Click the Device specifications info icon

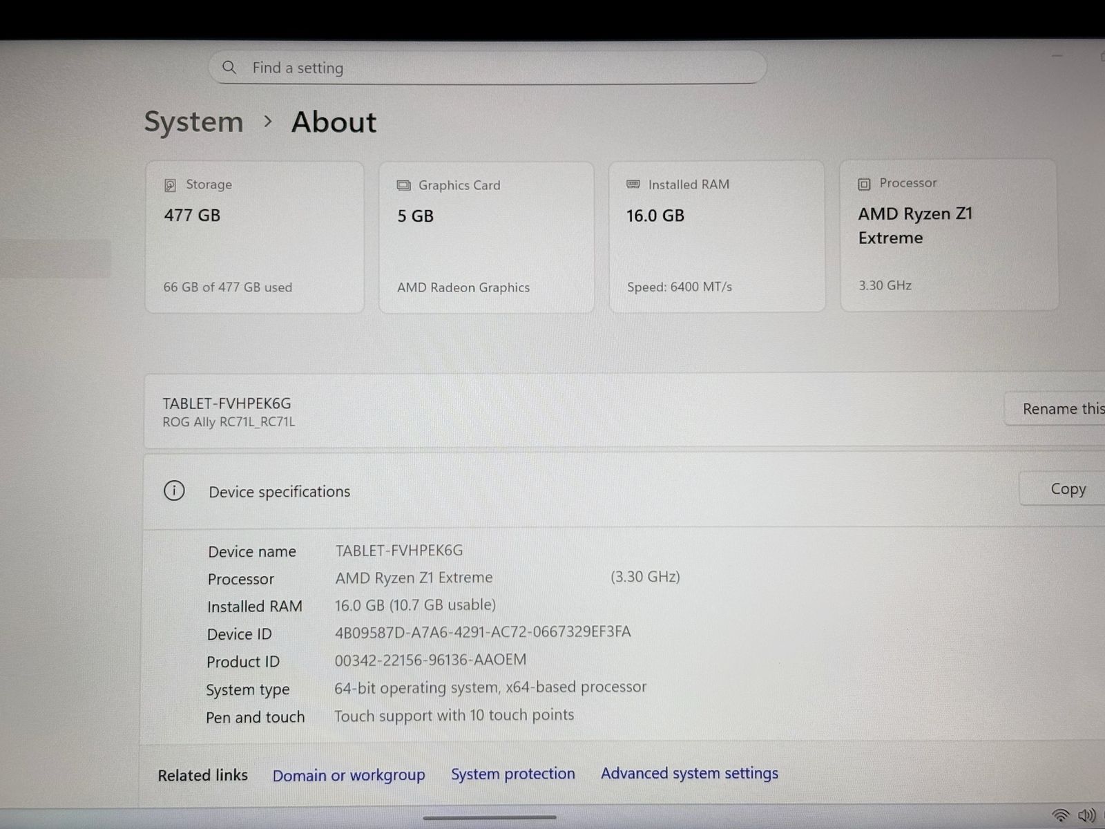click(x=174, y=491)
